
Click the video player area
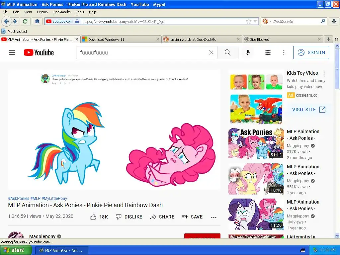[114, 130]
